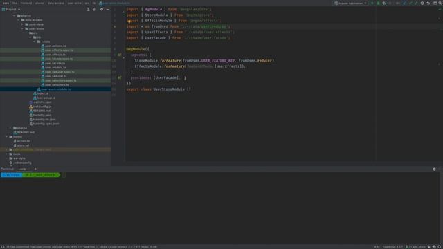This screenshot has width=443, height=249.
Task: Collapse the data-access folder
Action: click(19, 20)
